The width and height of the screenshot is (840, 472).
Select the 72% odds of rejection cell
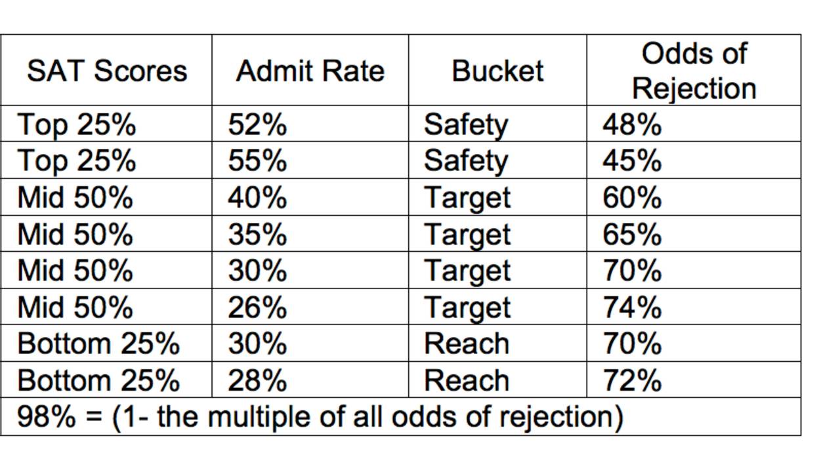click(x=694, y=380)
